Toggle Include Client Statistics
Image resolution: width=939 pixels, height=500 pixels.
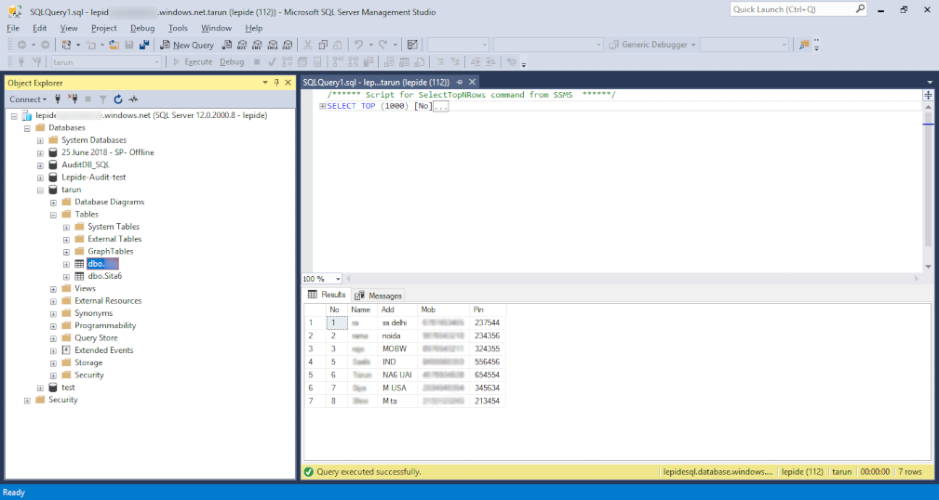click(x=369, y=61)
